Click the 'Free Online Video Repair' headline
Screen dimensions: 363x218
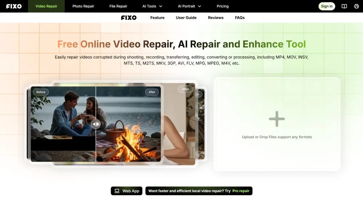click(181, 44)
